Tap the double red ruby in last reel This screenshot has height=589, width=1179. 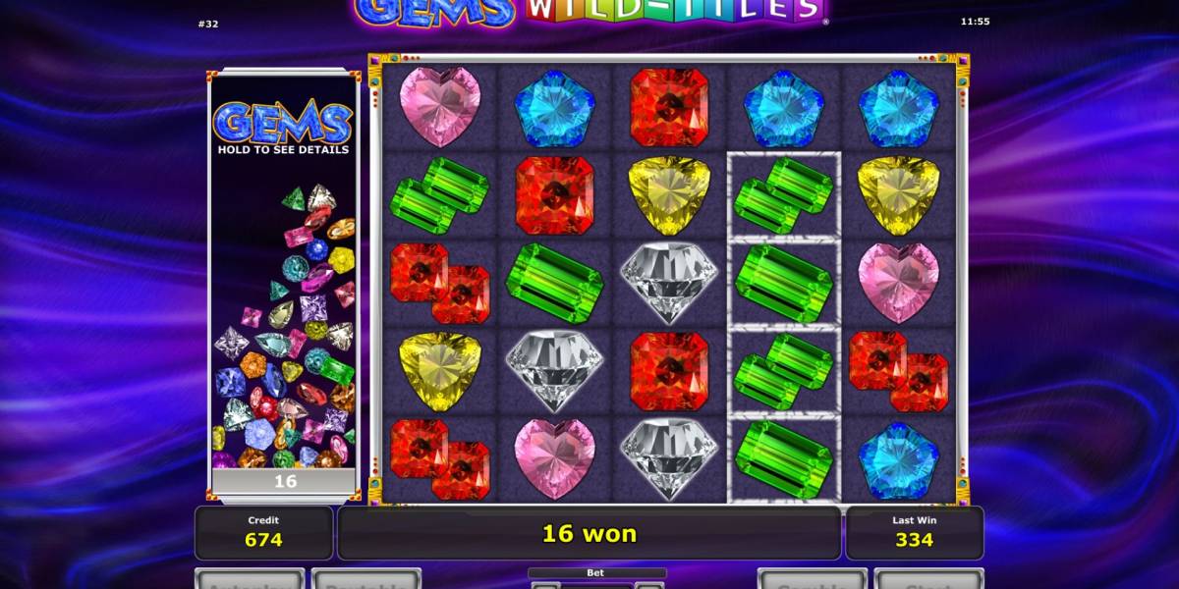coord(899,370)
